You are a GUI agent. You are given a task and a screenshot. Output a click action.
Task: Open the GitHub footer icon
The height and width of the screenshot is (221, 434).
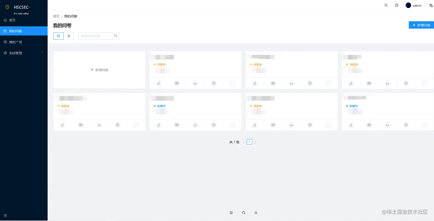[243, 213]
